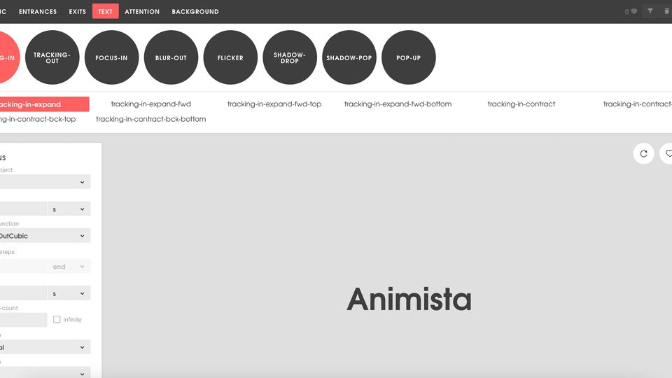Open the object selection dropdown
The image size is (672, 378).
pos(45,182)
